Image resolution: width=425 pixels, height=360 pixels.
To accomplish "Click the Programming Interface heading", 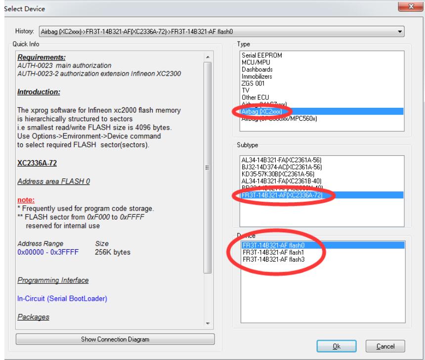I will point(53,280).
